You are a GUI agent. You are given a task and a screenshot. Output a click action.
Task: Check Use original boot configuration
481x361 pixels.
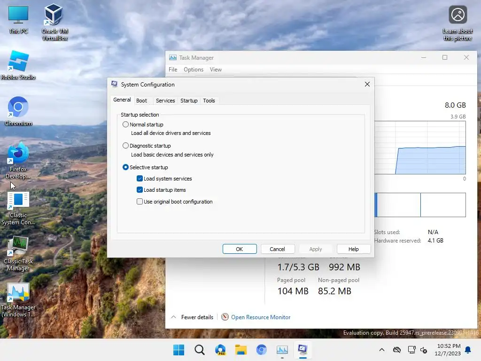click(140, 201)
